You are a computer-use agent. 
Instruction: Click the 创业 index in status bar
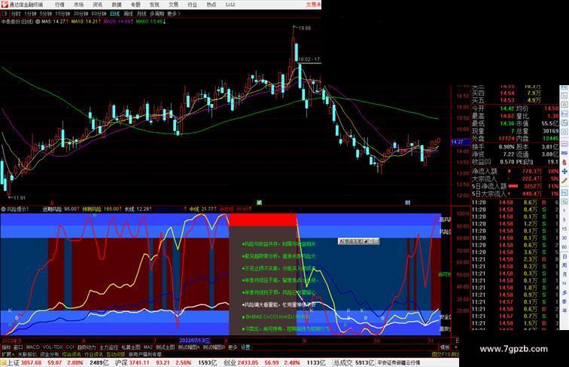[x=230, y=362]
